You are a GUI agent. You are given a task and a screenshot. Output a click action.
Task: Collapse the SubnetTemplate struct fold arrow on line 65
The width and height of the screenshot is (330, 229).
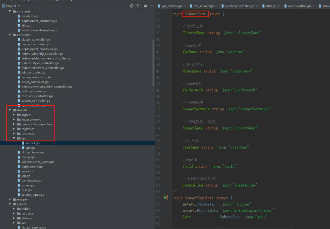(x=172, y=198)
